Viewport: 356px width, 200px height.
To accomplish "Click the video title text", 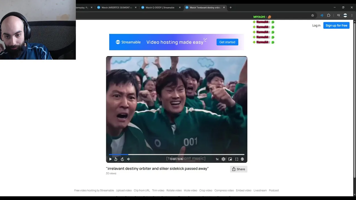I will [157, 169].
